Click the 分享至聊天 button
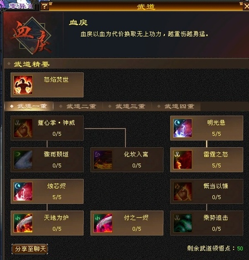The height and width of the screenshot is (260, 249). click(x=30, y=249)
